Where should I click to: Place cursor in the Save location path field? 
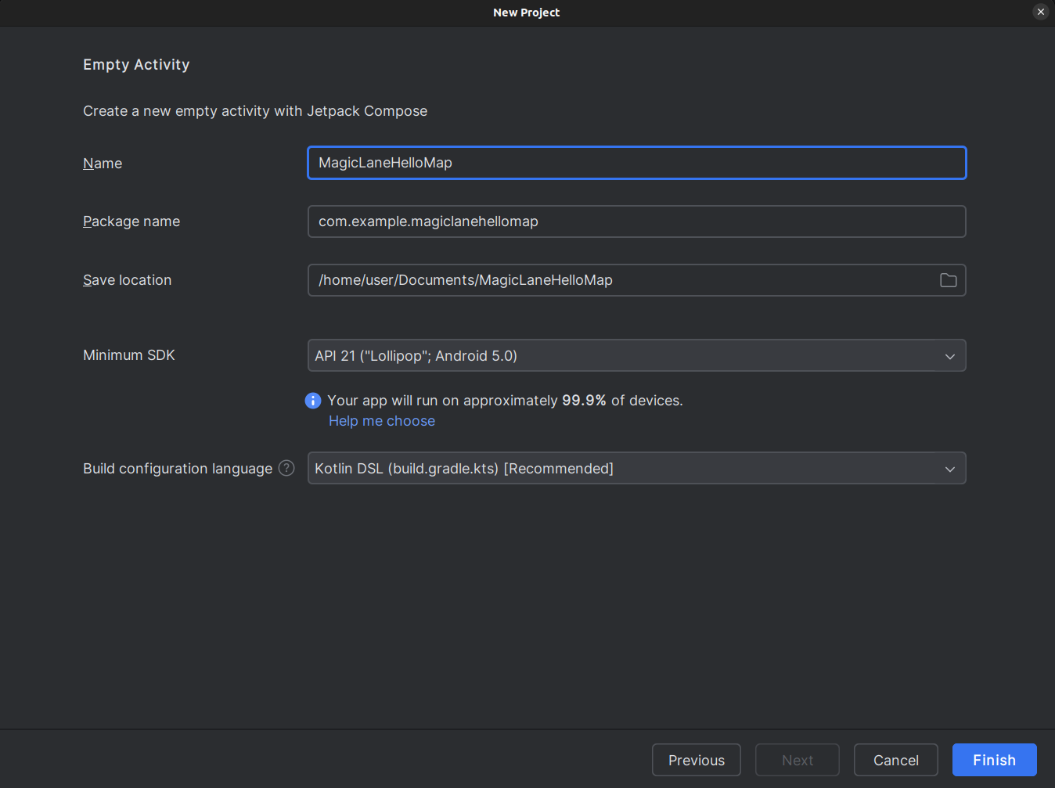point(618,280)
